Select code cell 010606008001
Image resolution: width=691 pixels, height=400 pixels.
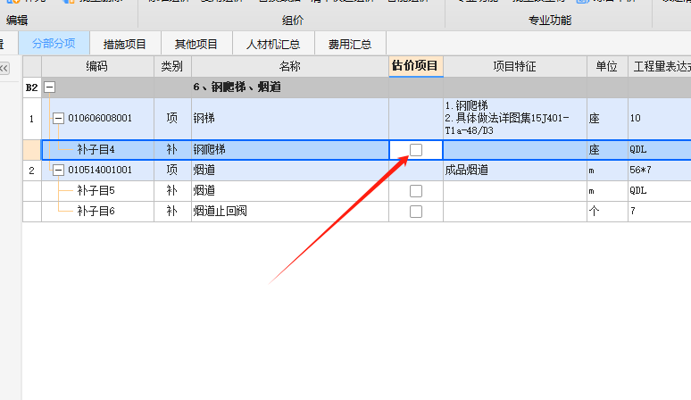[100, 118]
